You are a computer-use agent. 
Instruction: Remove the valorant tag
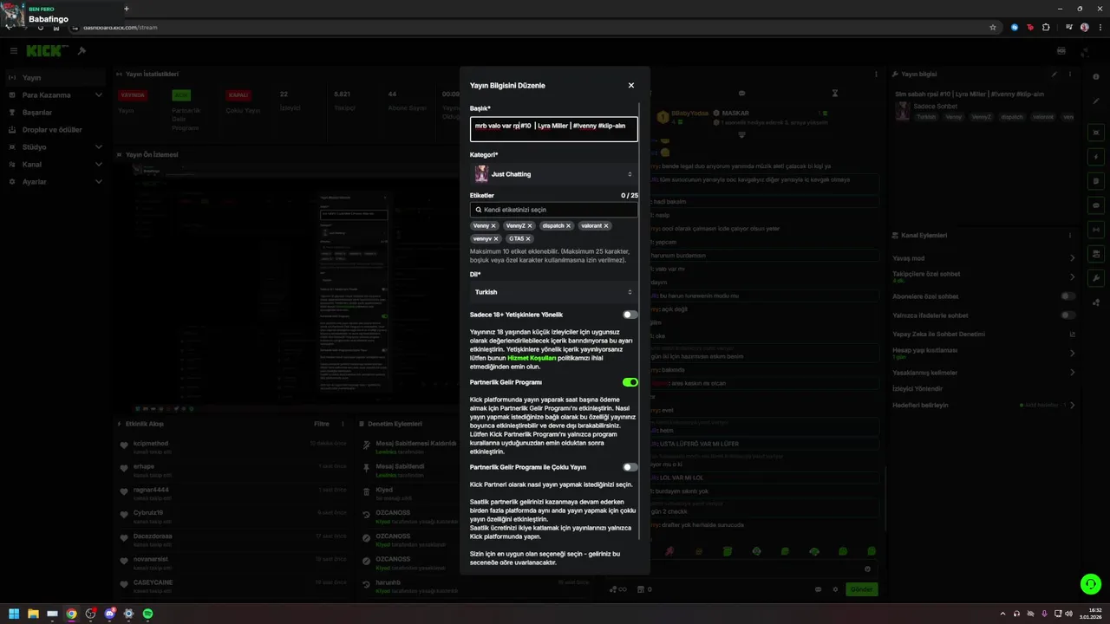click(x=606, y=225)
